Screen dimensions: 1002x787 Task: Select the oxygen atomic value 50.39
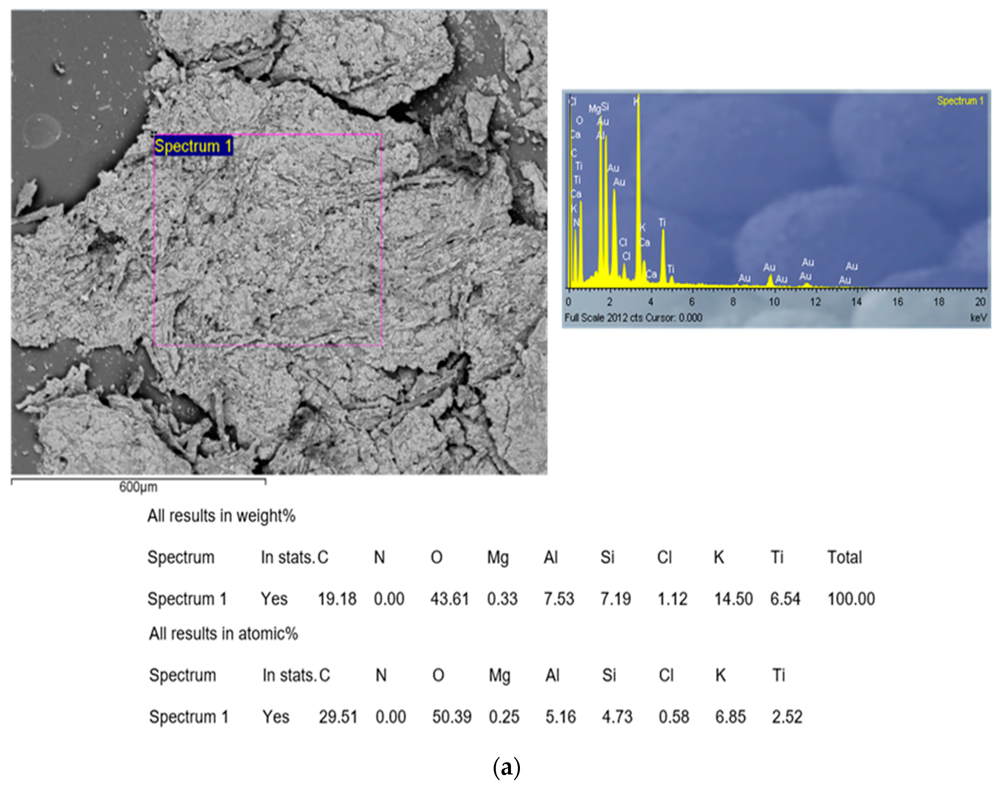[452, 717]
